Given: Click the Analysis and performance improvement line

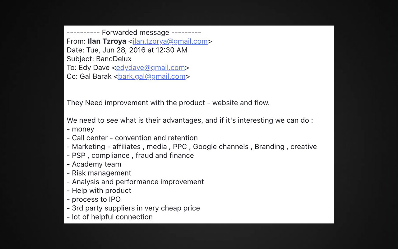Looking at the screenshot, I should click(x=135, y=181).
